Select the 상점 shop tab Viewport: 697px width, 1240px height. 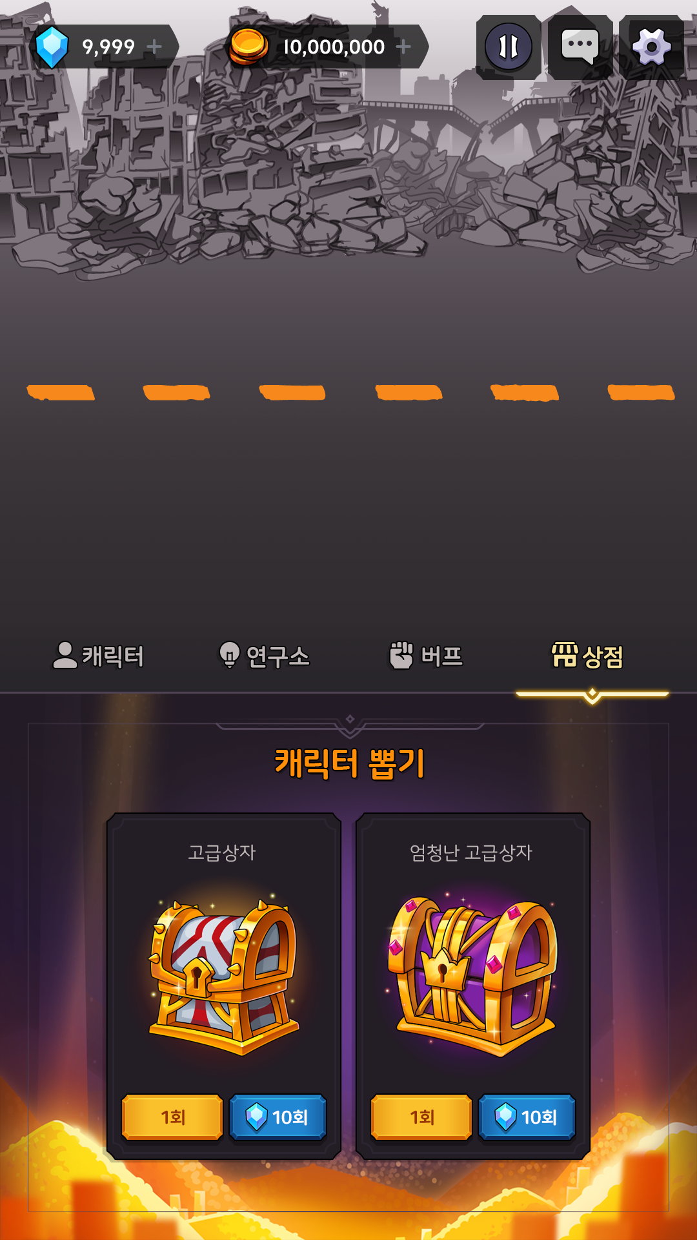[587, 656]
